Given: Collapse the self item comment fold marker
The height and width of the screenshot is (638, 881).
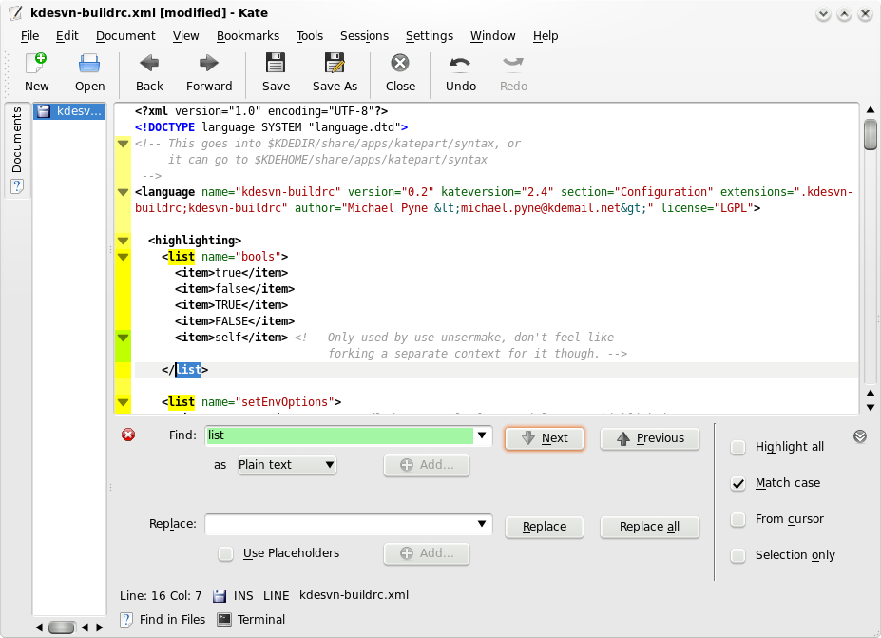Looking at the screenshot, I should [x=123, y=338].
